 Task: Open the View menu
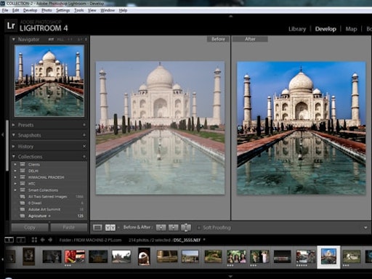92,10
